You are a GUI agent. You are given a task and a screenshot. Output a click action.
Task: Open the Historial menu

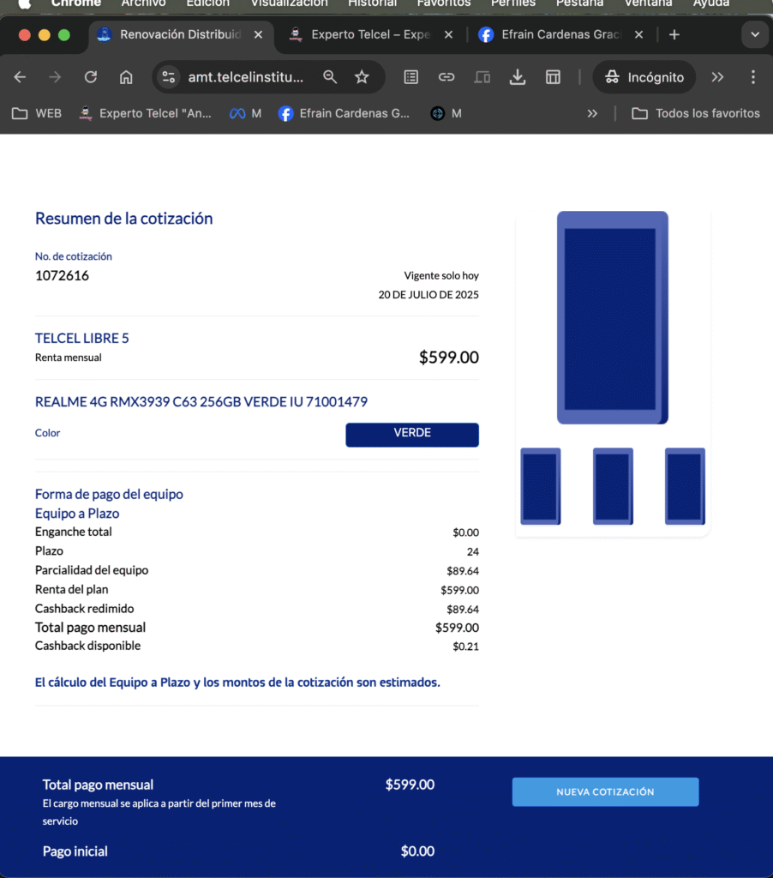pyautogui.click(x=372, y=3)
